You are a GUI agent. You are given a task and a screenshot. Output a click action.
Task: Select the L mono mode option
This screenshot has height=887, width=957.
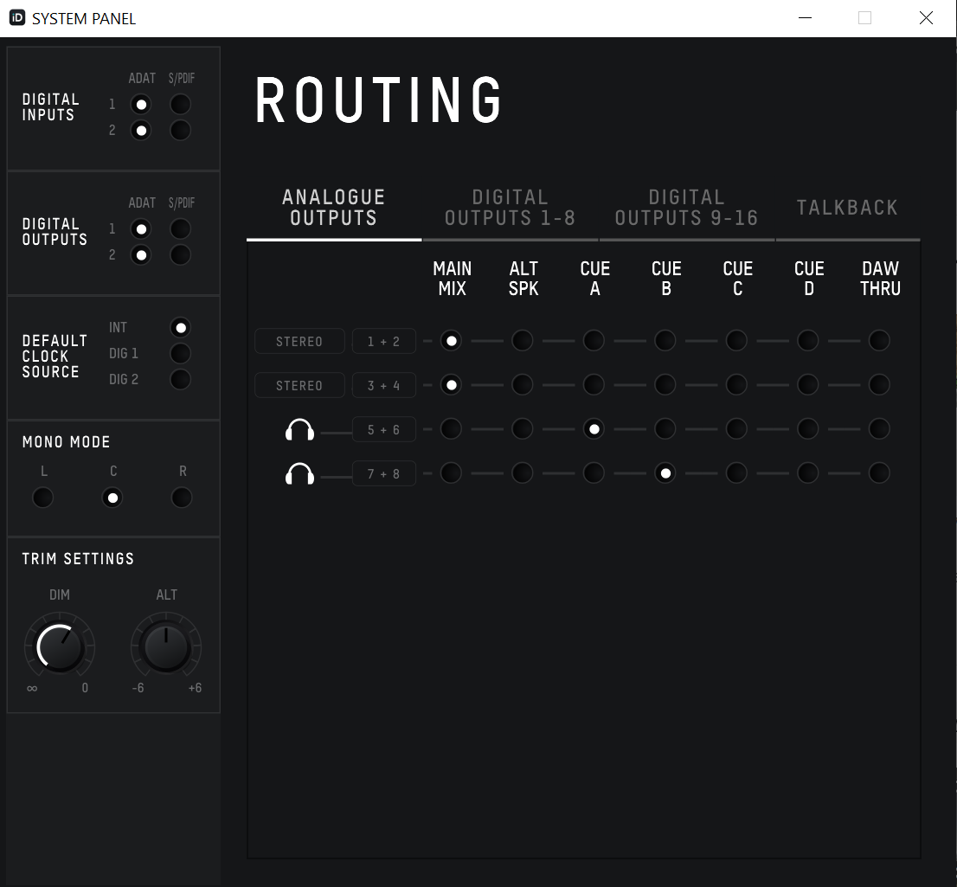[42, 498]
